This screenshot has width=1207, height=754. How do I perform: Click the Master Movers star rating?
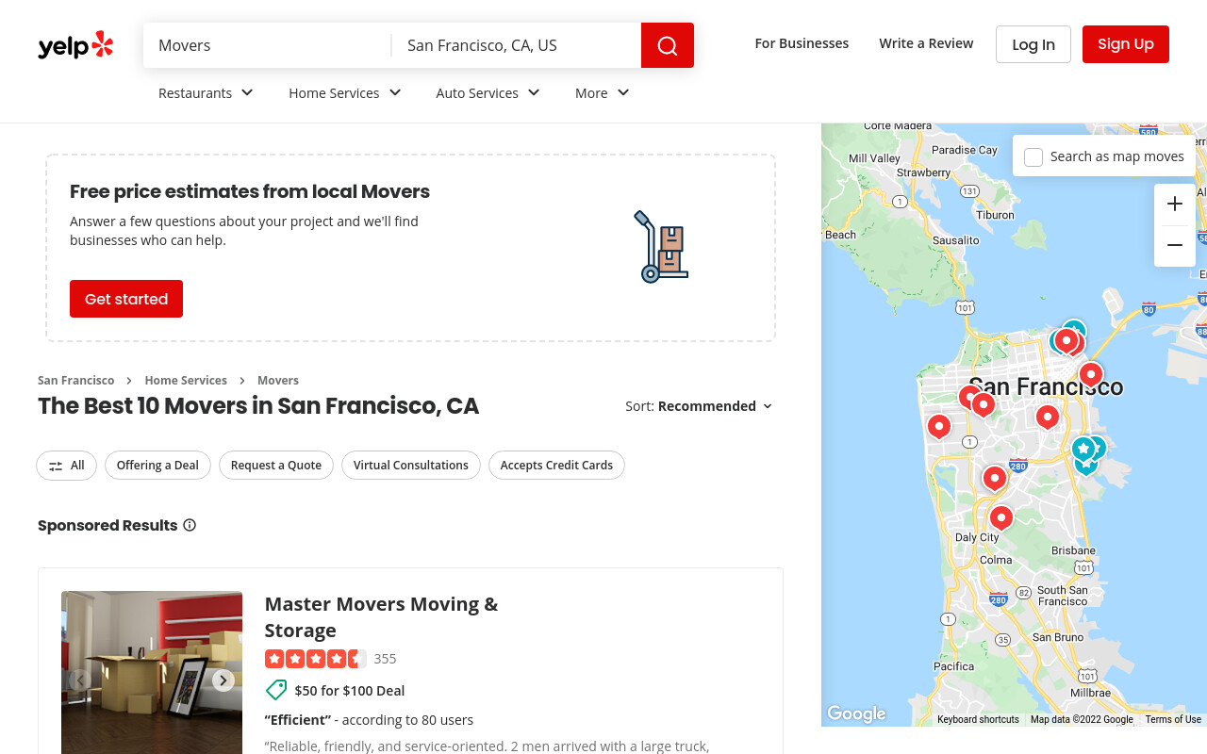click(315, 659)
